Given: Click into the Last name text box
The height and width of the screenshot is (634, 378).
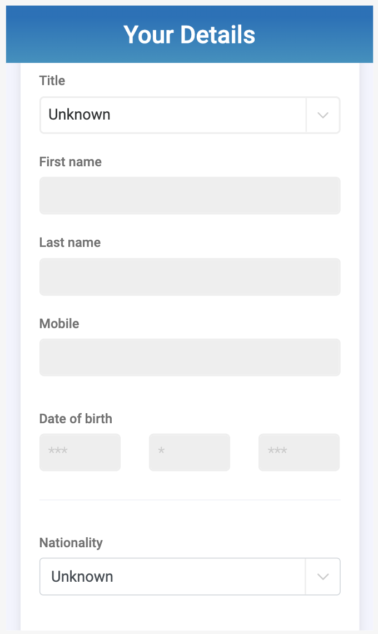Looking at the screenshot, I should (190, 276).
